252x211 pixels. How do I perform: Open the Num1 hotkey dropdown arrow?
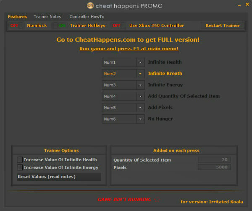(x=140, y=62)
